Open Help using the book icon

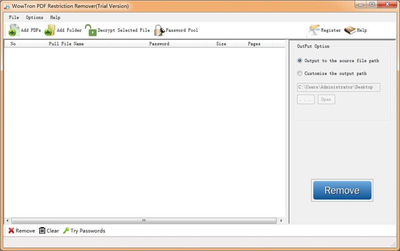point(350,30)
